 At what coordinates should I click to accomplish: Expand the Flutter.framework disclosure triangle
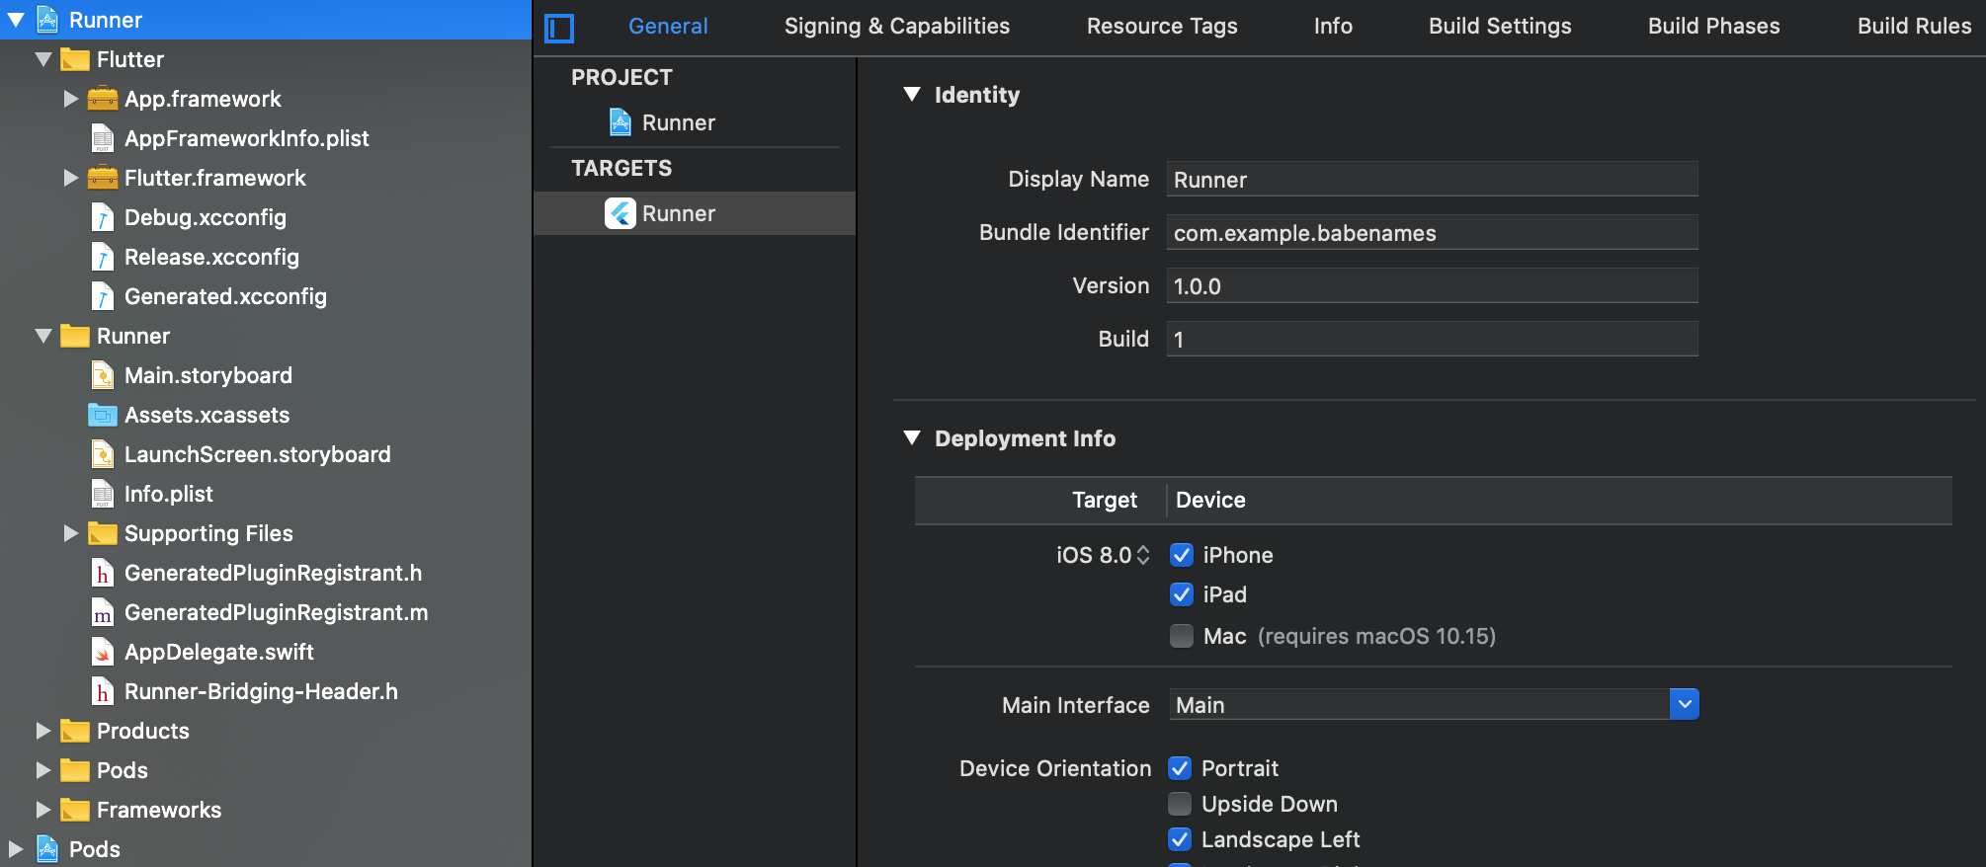pos(70,178)
